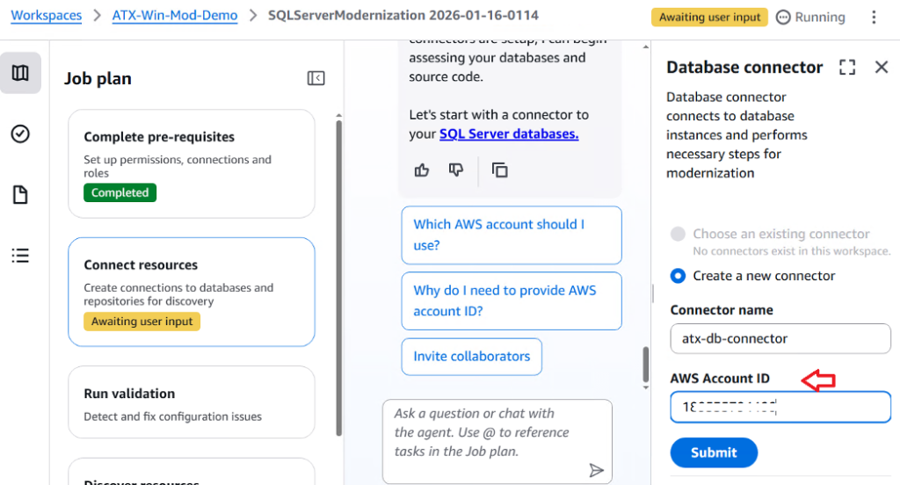Navigate to Workspaces breadcrumb
900x485 pixels.
click(46, 16)
